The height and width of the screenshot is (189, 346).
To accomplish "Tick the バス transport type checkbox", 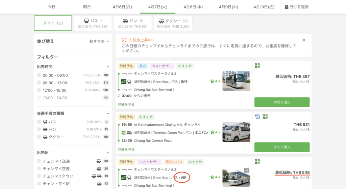I will click(39, 122).
